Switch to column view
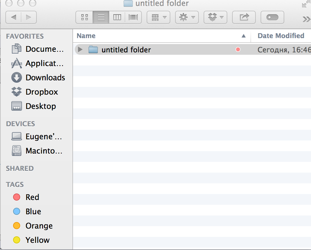The width and height of the screenshot is (311, 250). pyautogui.click(x=117, y=17)
